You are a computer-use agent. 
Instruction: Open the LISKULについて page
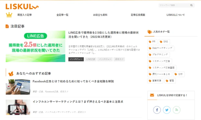point(176,15)
